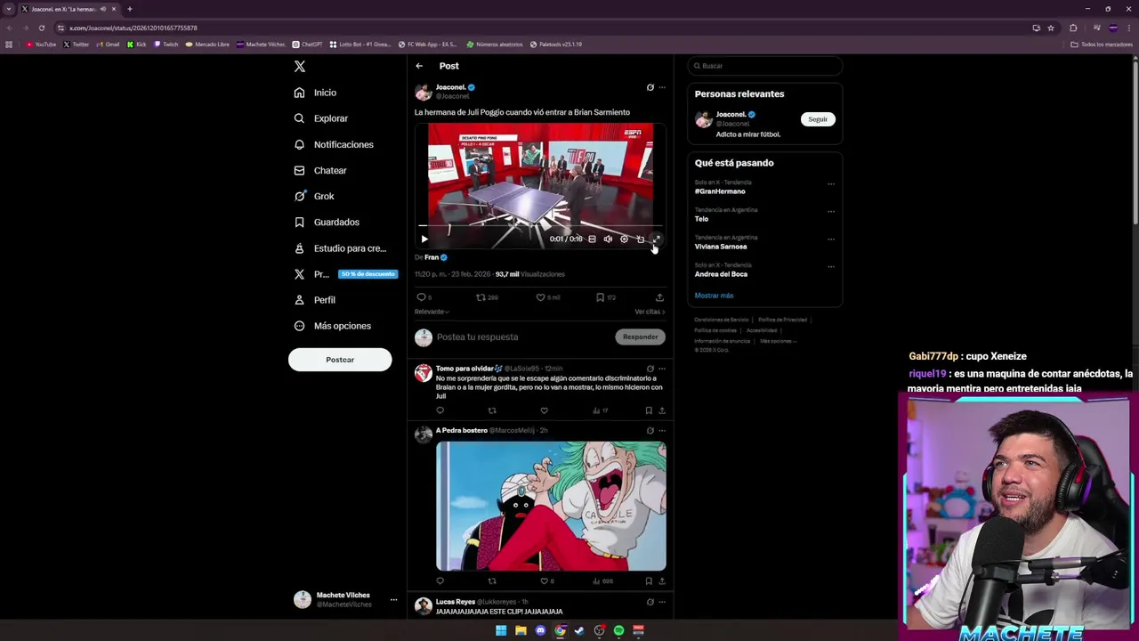Viewport: 1139px width, 641px height.
Task: Open more options on A Pedra bostero
Action: point(661,431)
